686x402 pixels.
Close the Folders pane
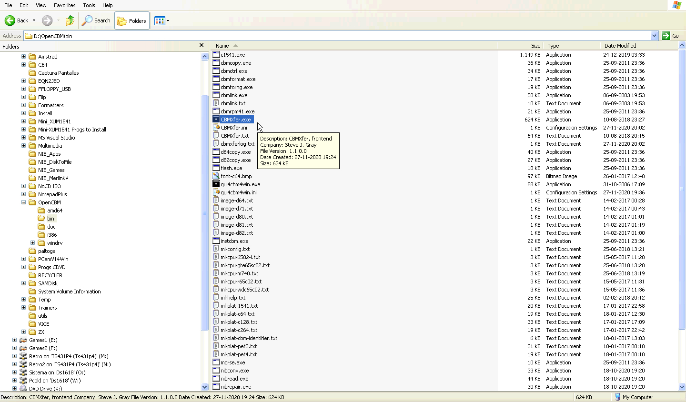coord(202,45)
